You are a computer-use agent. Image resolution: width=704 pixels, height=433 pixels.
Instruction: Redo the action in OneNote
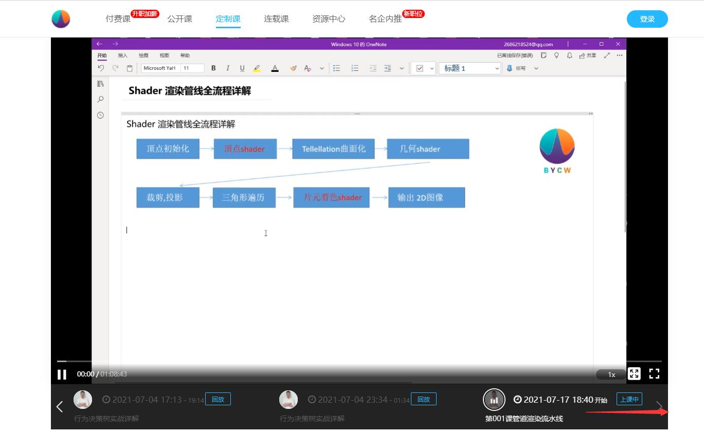115,68
